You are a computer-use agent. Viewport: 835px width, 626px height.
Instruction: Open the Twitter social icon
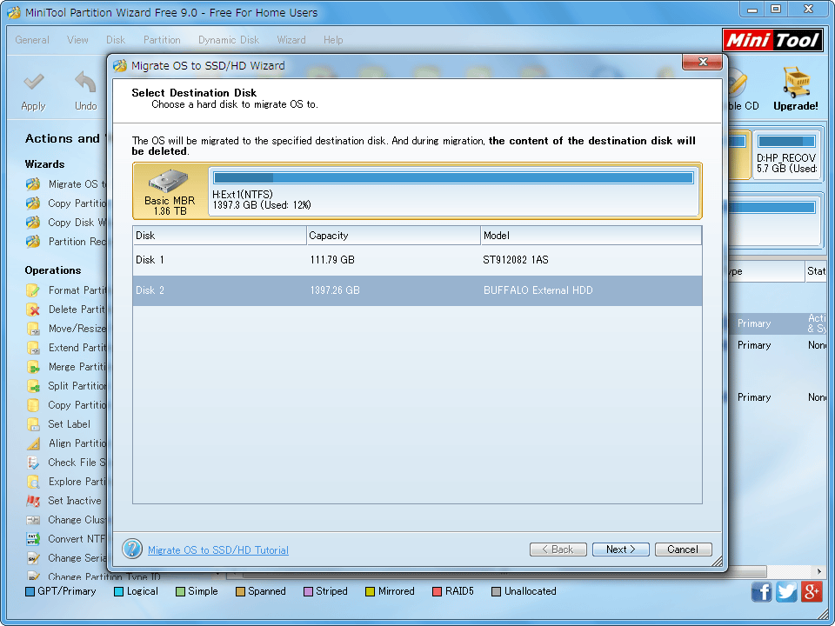(x=787, y=592)
